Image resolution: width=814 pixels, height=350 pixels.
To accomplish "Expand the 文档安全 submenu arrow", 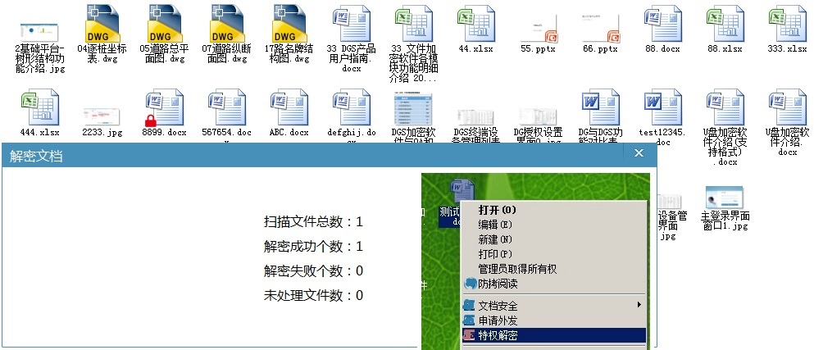I will (x=639, y=305).
